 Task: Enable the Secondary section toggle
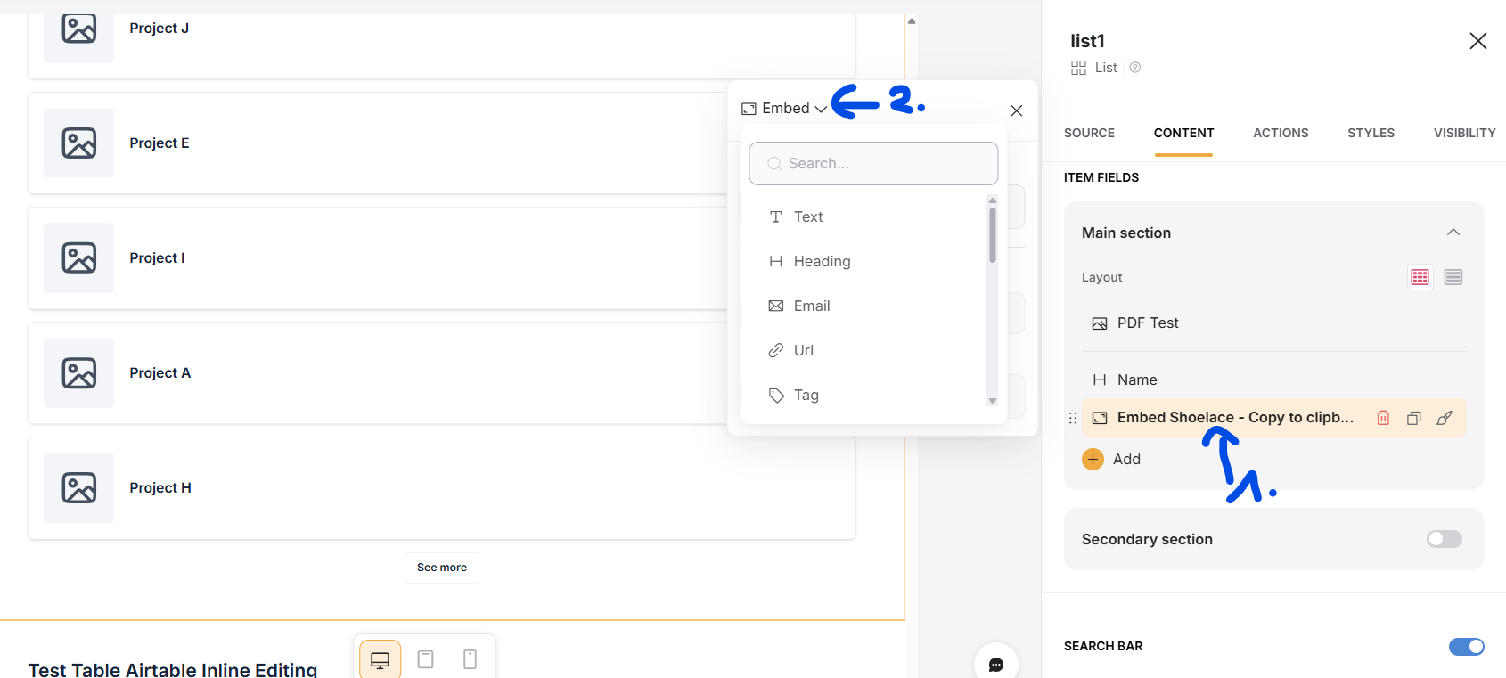click(x=1444, y=539)
